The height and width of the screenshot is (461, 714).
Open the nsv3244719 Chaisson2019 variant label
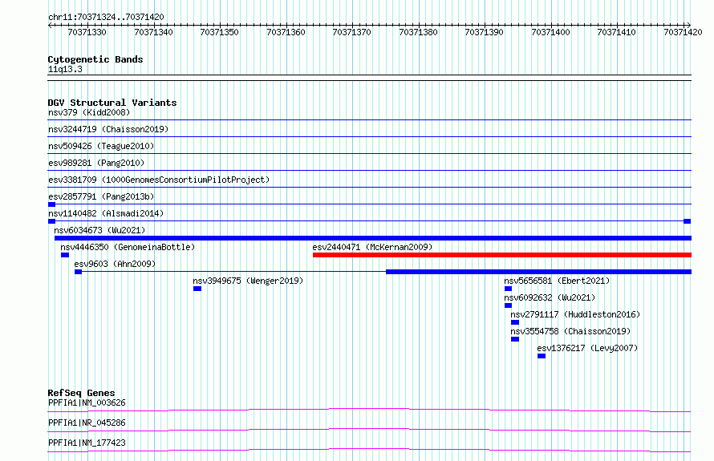point(108,129)
